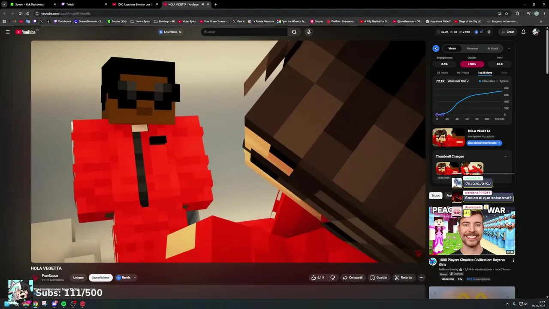Reload the page in Chrome
The width and height of the screenshot is (549, 309).
pyautogui.click(x=20, y=13)
